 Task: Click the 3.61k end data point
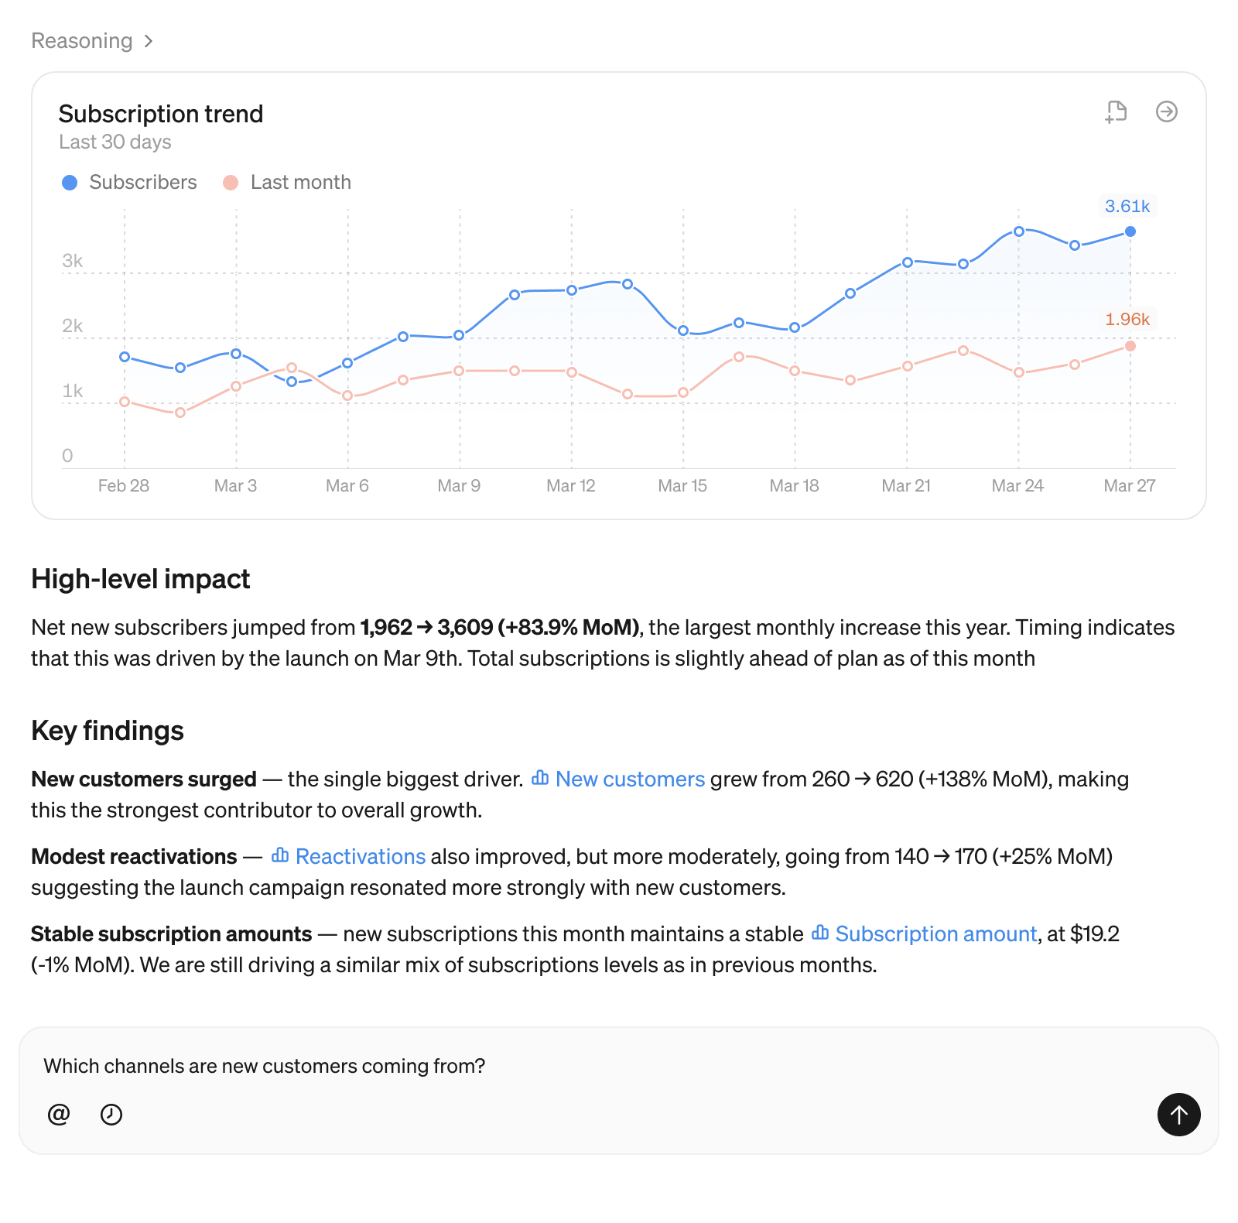click(x=1130, y=231)
